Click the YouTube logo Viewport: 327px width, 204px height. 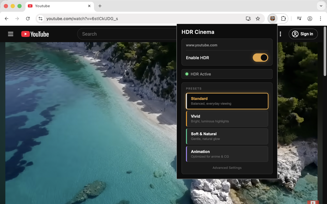click(35, 34)
